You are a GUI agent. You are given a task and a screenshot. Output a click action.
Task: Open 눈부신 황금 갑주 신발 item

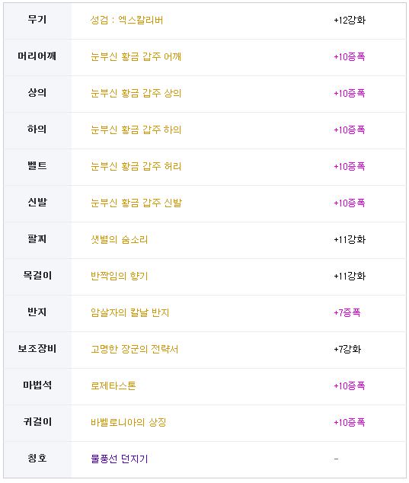[136, 203]
